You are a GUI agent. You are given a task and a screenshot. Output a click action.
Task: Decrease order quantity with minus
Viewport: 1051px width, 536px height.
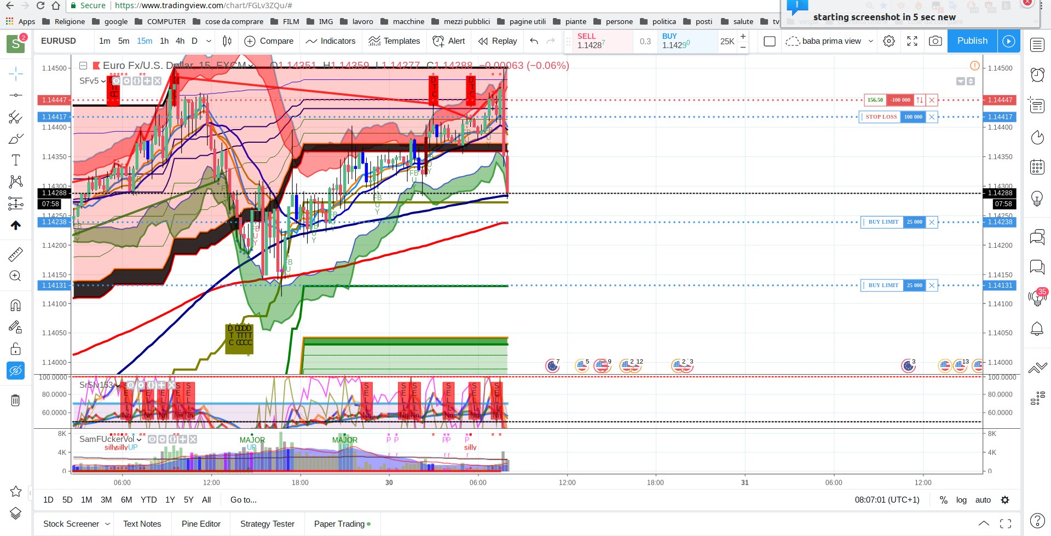tap(743, 47)
